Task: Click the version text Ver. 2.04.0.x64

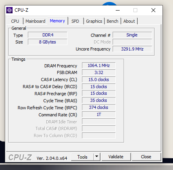Action: tap(52, 158)
